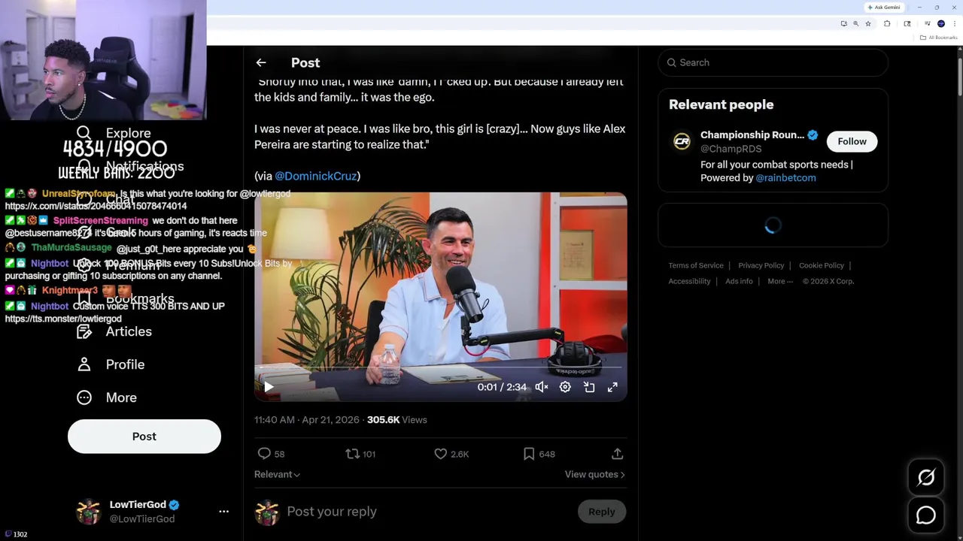Screen dimensions: 963x541
Task: Open the media controls icon in browser
Action: 927,24
